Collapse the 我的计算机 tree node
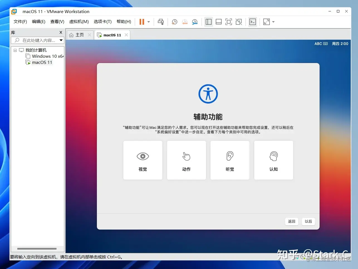The height and width of the screenshot is (269, 358). (15, 51)
